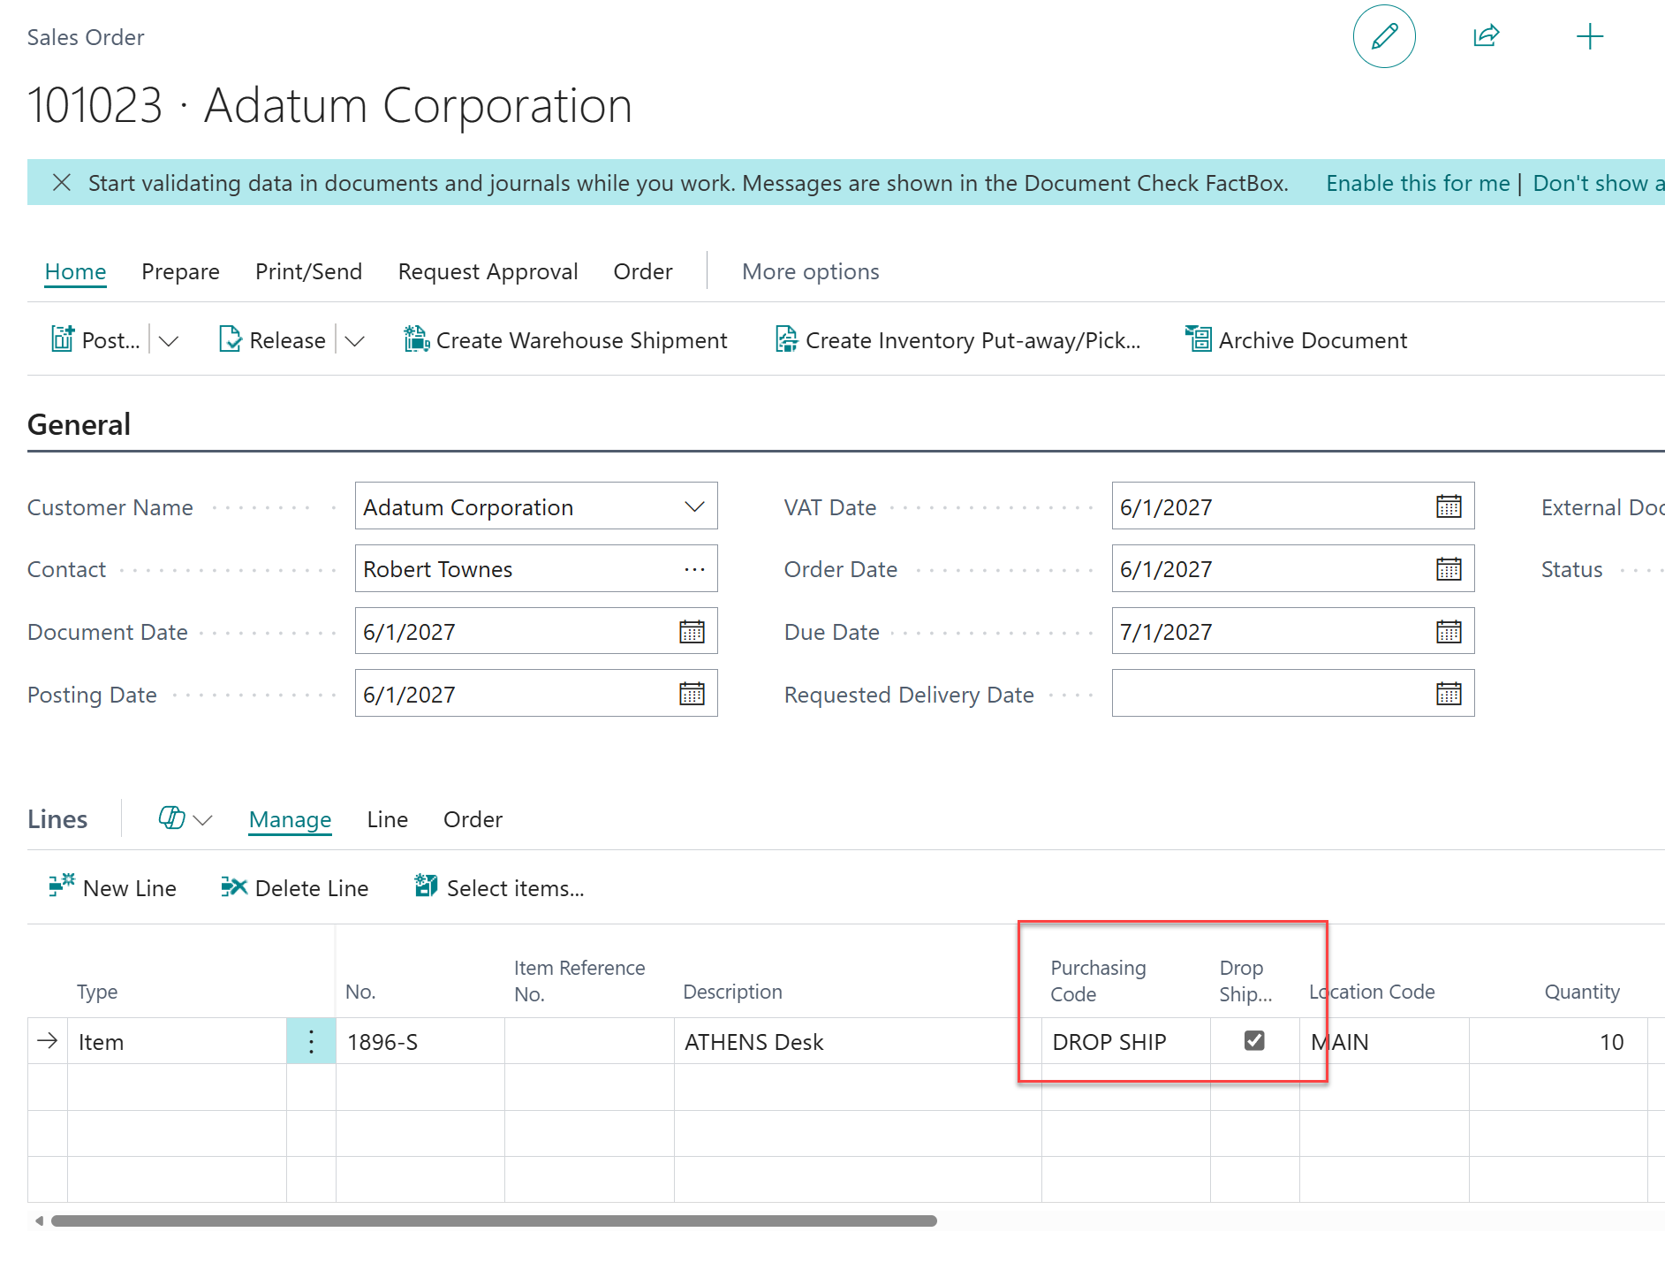Click the Purchasing Code cell DROP SHIP
The image size is (1665, 1270).
(1126, 1041)
